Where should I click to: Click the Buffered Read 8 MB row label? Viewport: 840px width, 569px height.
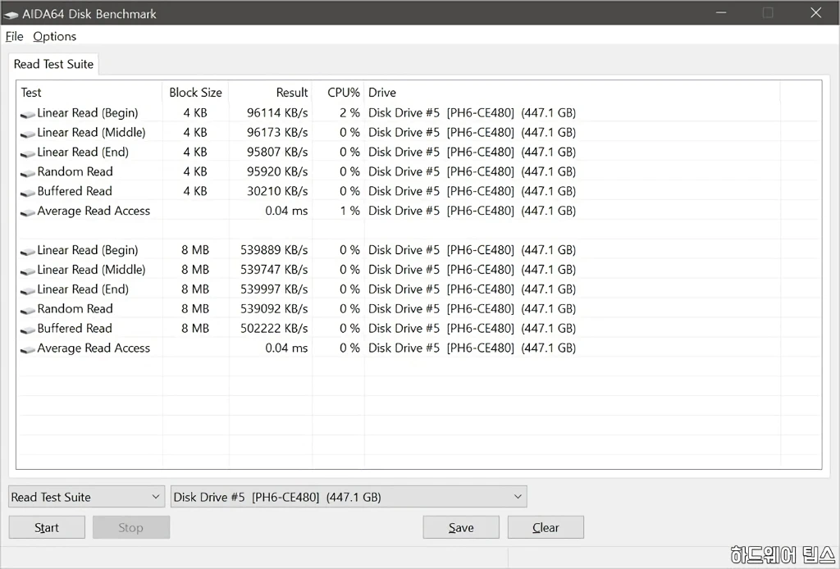click(75, 328)
